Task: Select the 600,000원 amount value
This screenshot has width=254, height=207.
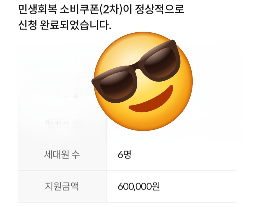Action: 139,186
